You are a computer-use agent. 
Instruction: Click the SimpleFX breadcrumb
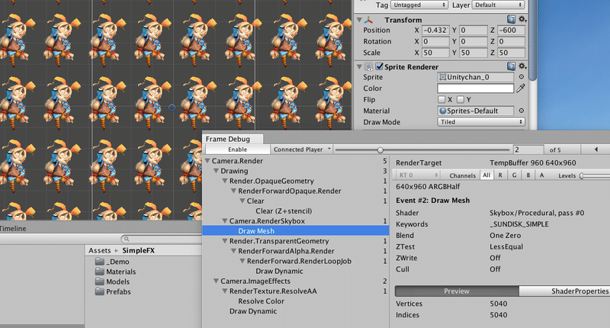[x=139, y=250]
